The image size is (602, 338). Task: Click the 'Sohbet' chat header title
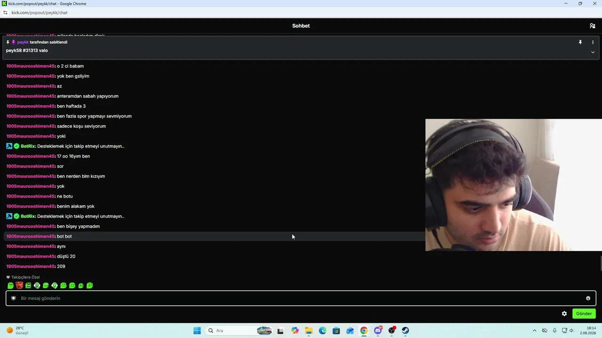pos(301,26)
